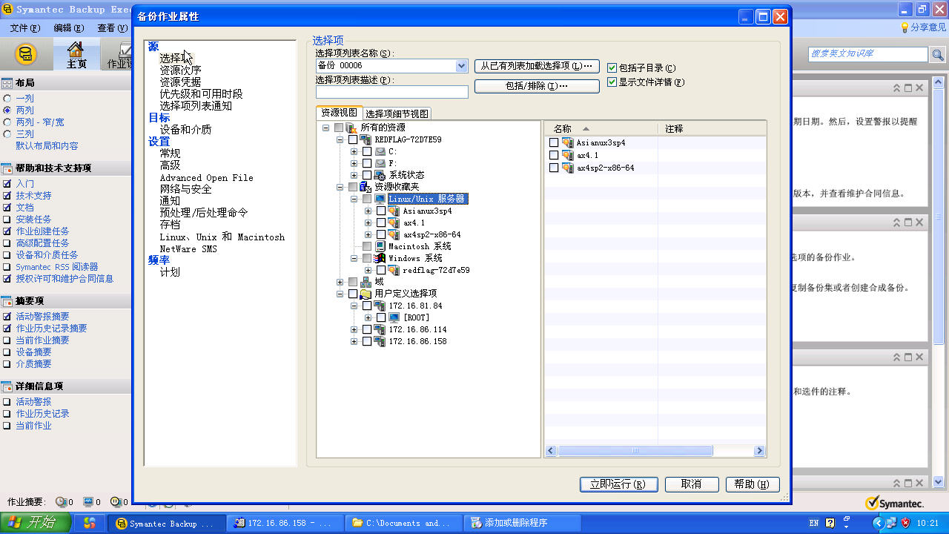This screenshot has width=949, height=534.
Task: Expand the 172.16.86.158 node
Action: [354, 342]
